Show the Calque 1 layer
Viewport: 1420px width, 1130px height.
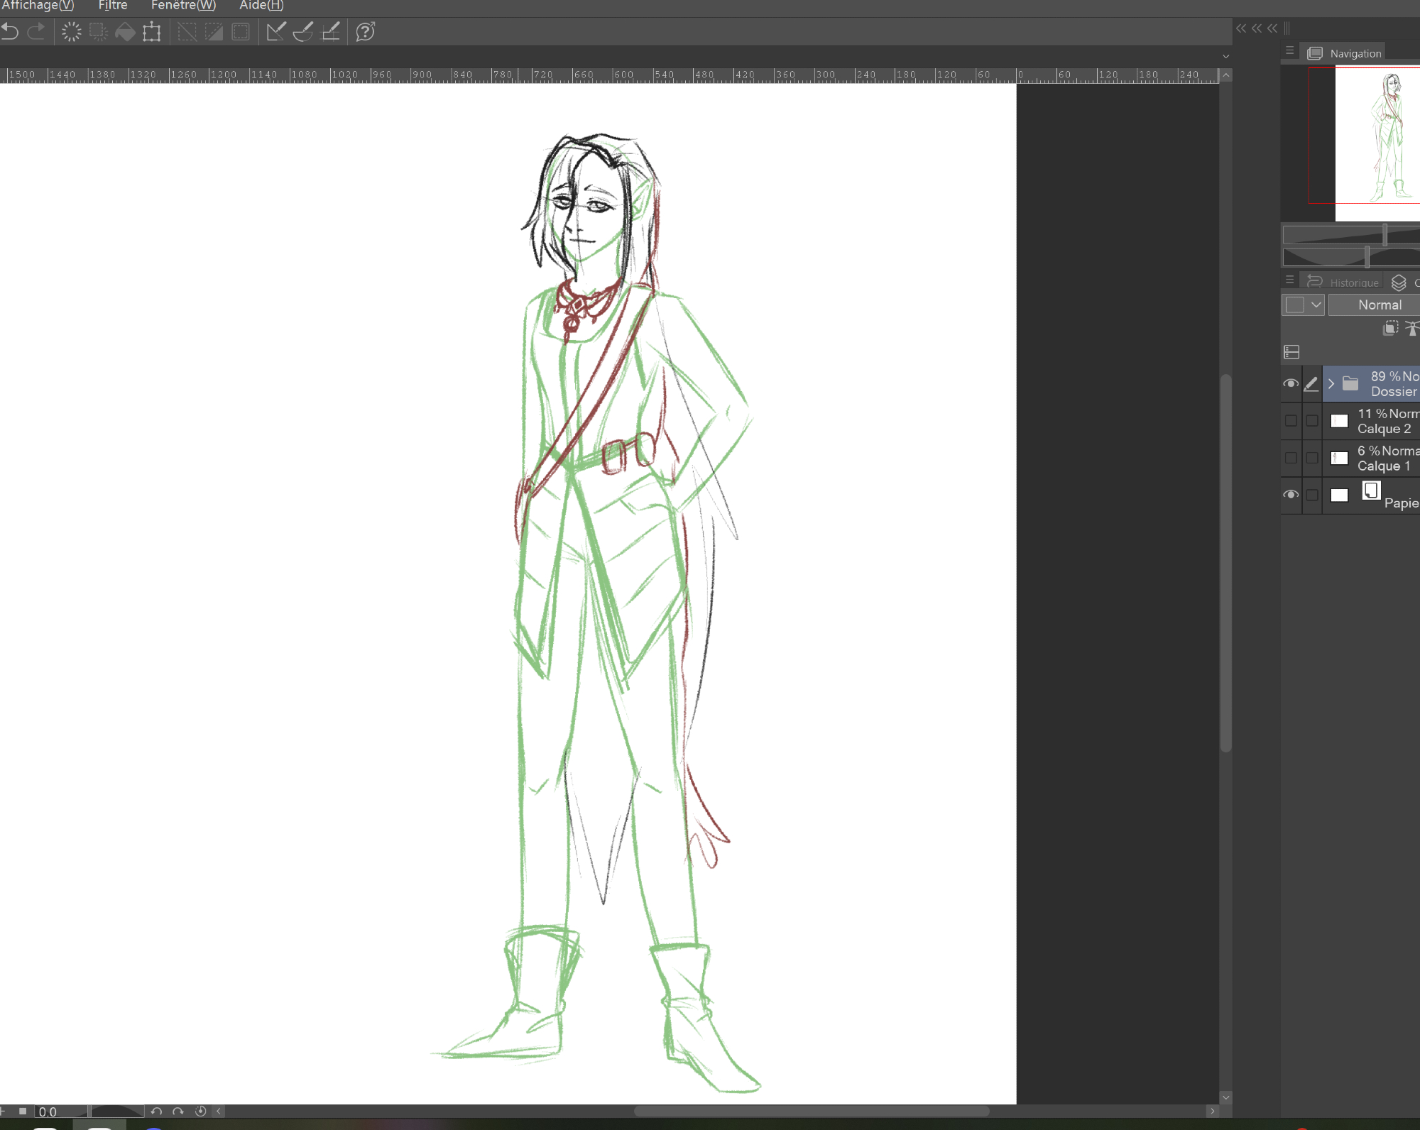(x=1291, y=458)
